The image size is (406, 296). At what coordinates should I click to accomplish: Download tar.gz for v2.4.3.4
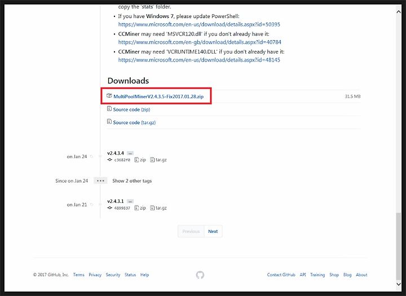point(158,160)
